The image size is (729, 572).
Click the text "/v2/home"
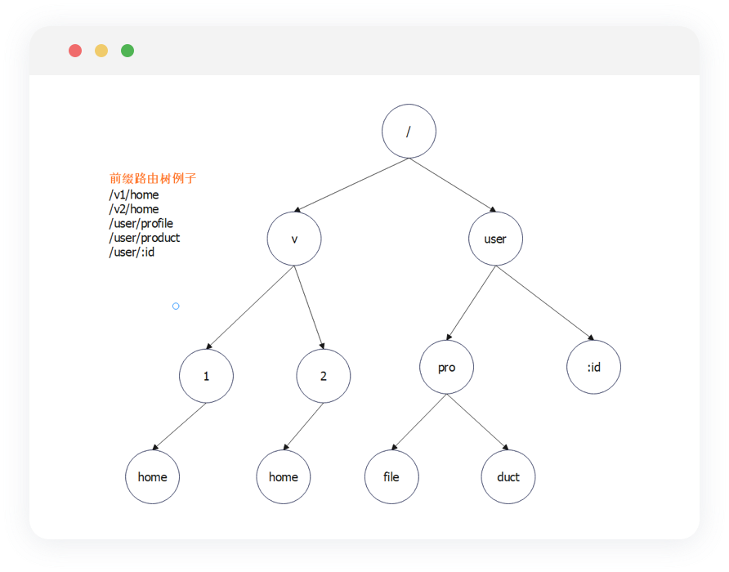134,209
